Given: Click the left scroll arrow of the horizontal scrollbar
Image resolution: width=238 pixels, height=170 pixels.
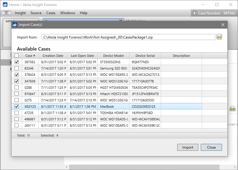Looking at the screenshot, I should (67, 167).
